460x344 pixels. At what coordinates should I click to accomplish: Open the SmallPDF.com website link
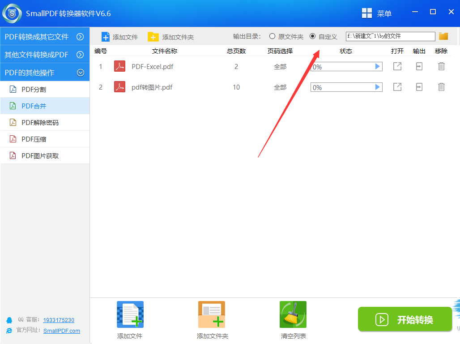pos(62,331)
